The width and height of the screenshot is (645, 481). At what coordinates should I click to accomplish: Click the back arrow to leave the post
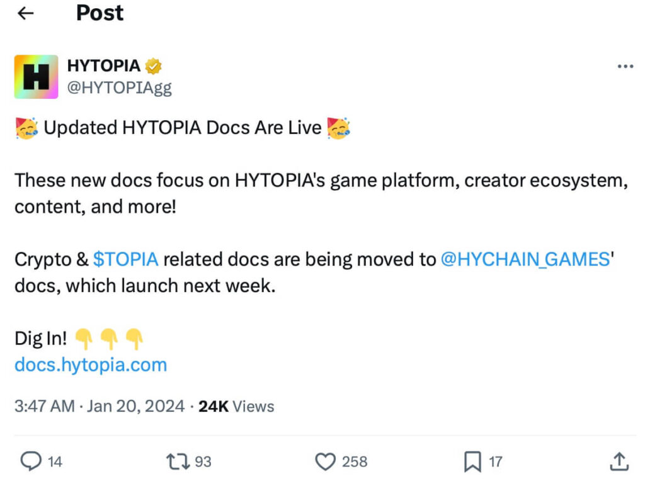(25, 13)
